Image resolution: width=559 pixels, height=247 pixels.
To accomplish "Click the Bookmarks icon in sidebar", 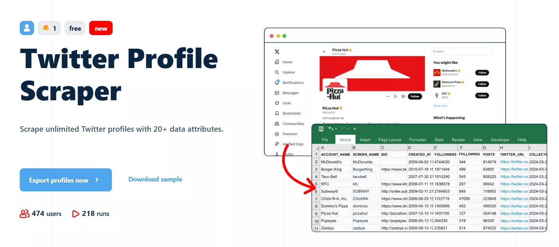I will (x=277, y=113).
